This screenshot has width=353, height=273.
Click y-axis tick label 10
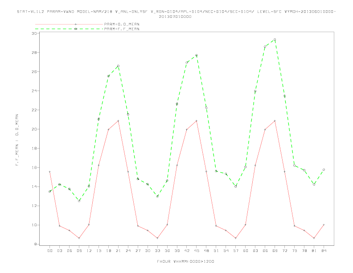34,225
